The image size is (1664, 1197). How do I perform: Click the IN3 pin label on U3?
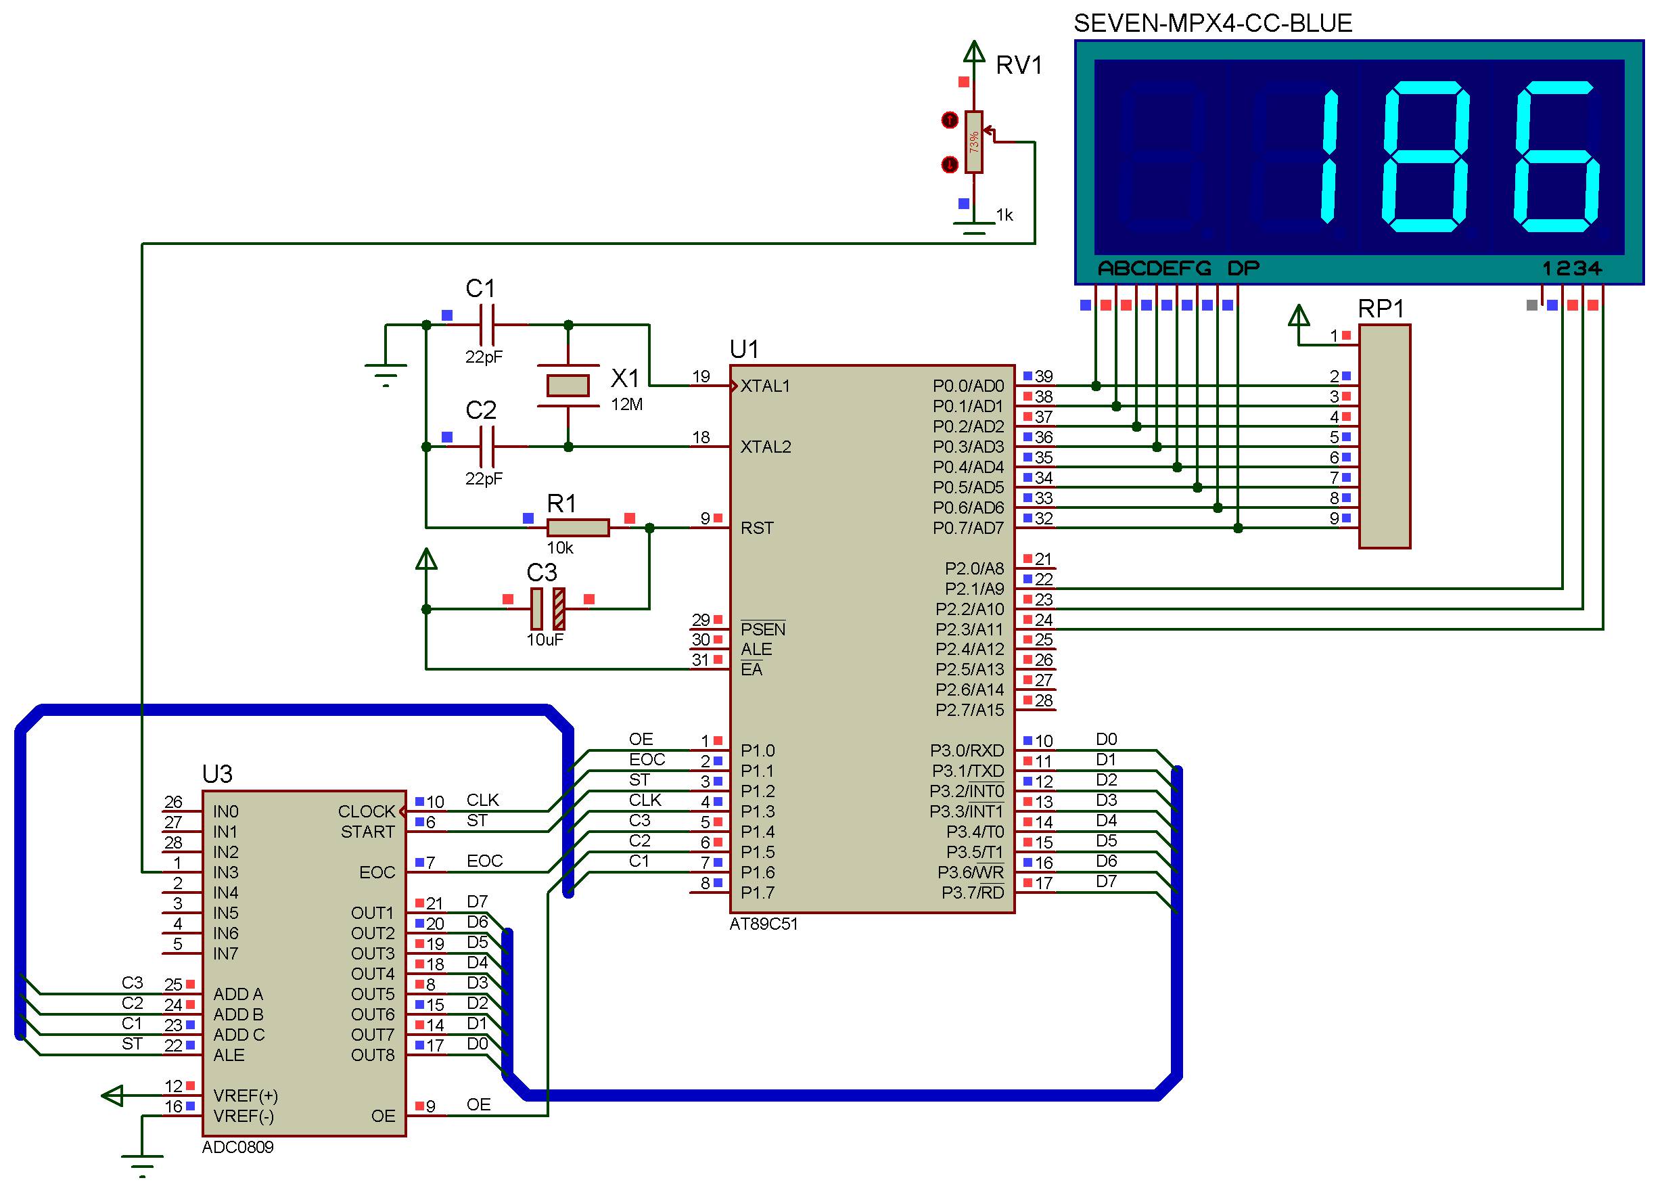[x=225, y=872]
